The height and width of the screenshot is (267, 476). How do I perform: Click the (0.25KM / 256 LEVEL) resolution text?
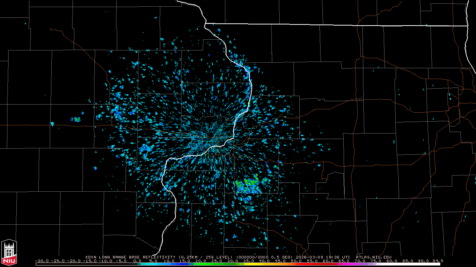pos(205,257)
